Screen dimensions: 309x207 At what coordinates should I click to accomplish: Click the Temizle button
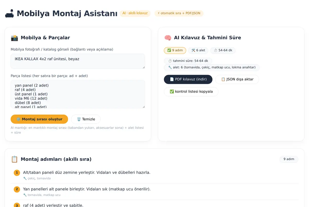tap(86, 119)
